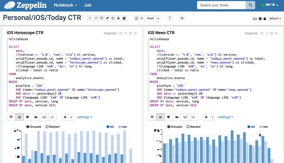Open the scheduler clock icon
The width and height of the screenshot is (284, 163).
coord(182,18)
